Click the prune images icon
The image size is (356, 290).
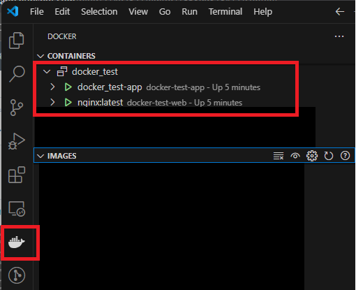pos(279,156)
